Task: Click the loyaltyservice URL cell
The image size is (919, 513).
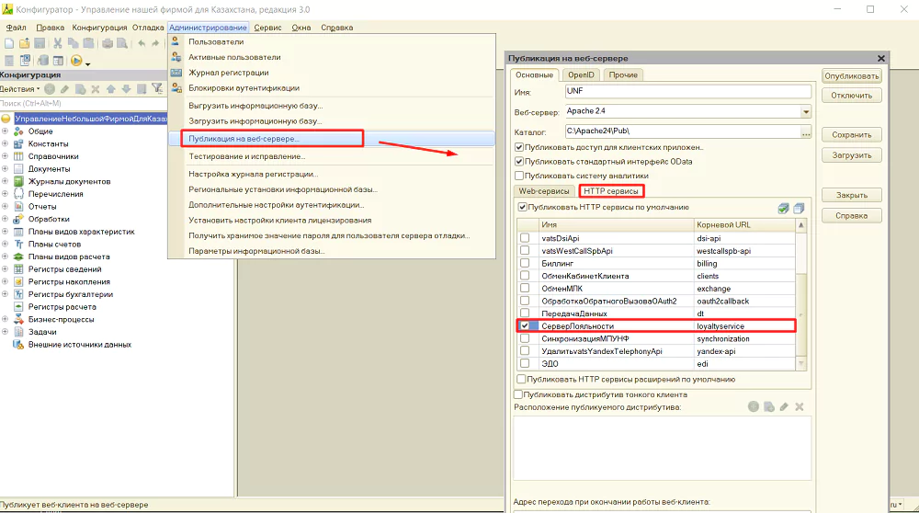Action: tap(744, 326)
